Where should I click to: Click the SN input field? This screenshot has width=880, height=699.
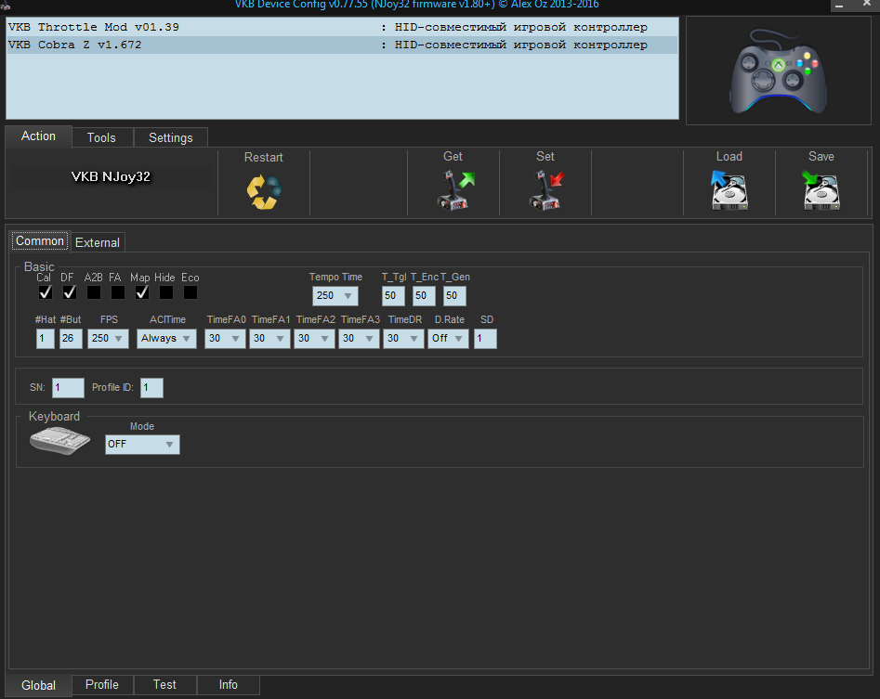click(68, 388)
